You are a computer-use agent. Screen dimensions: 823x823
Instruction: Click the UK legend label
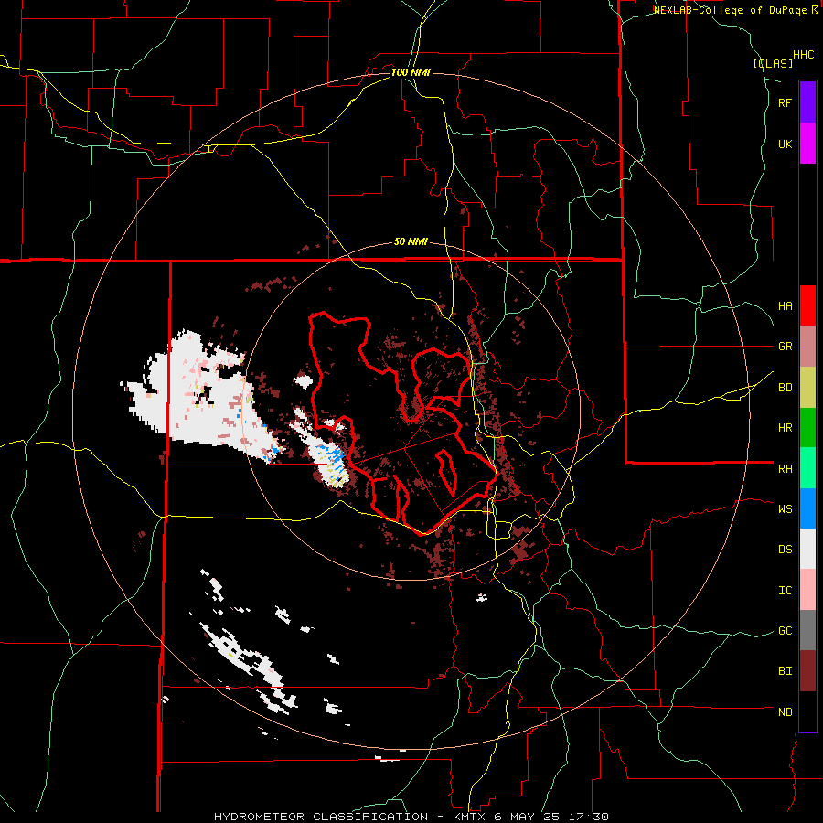(785, 144)
